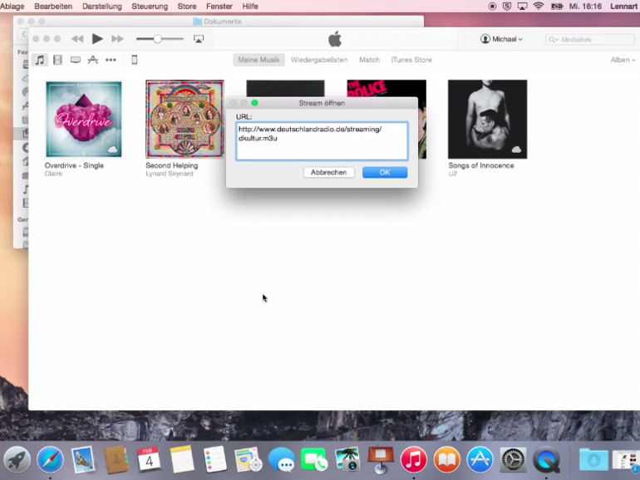Select the Apps library icon
The height and width of the screenshot is (480, 640).
tap(93, 60)
